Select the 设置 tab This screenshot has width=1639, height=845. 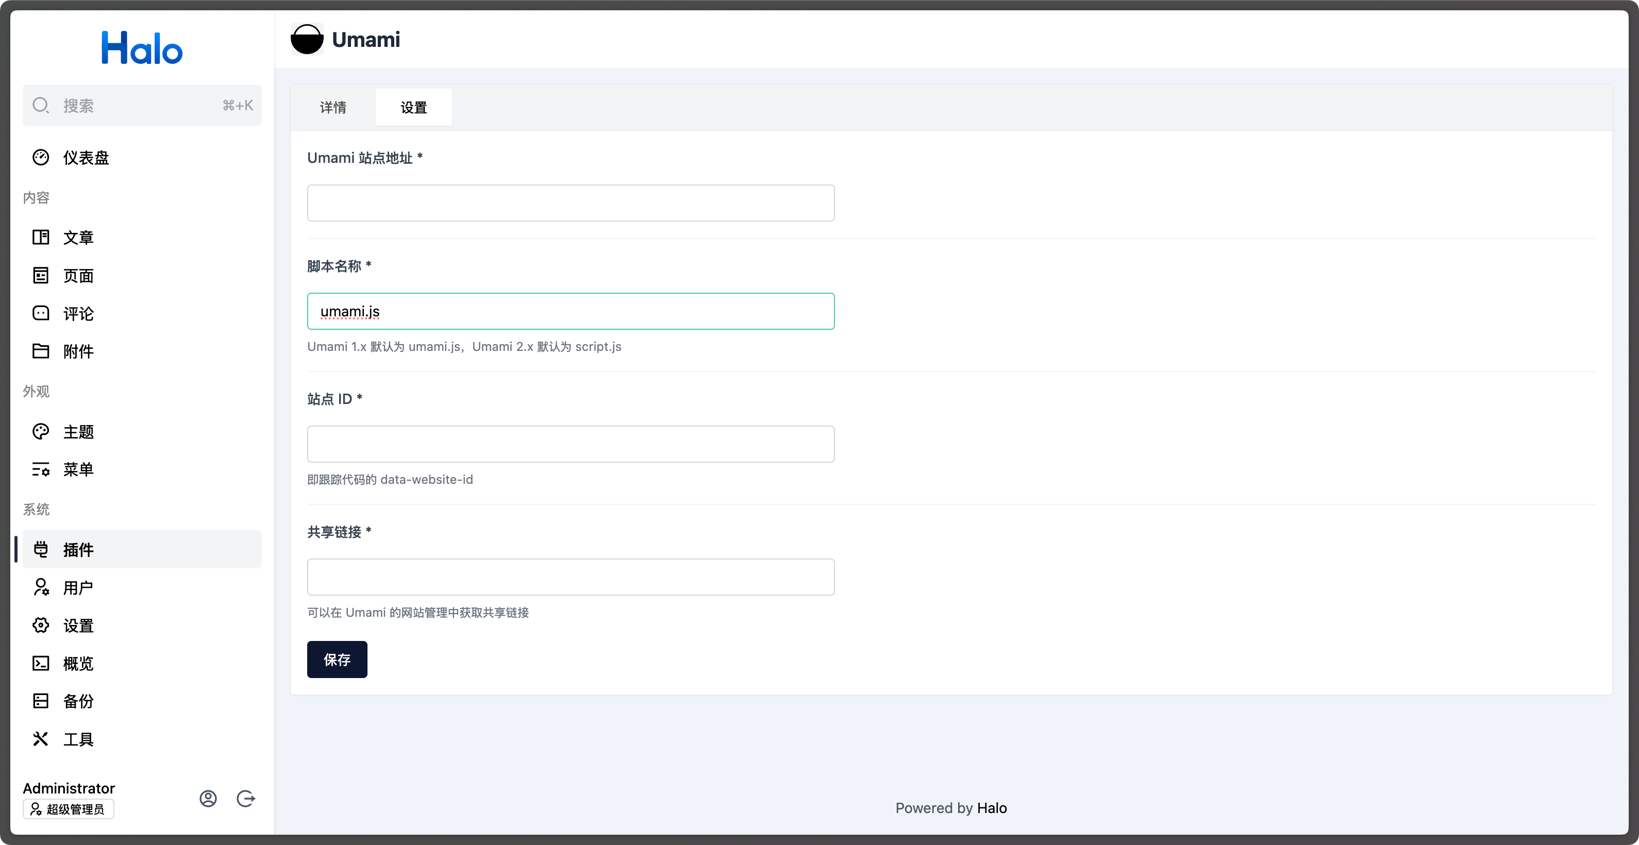[413, 108]
